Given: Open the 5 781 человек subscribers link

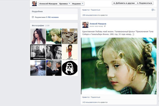Looking at the screenshot, I should 52,17.
